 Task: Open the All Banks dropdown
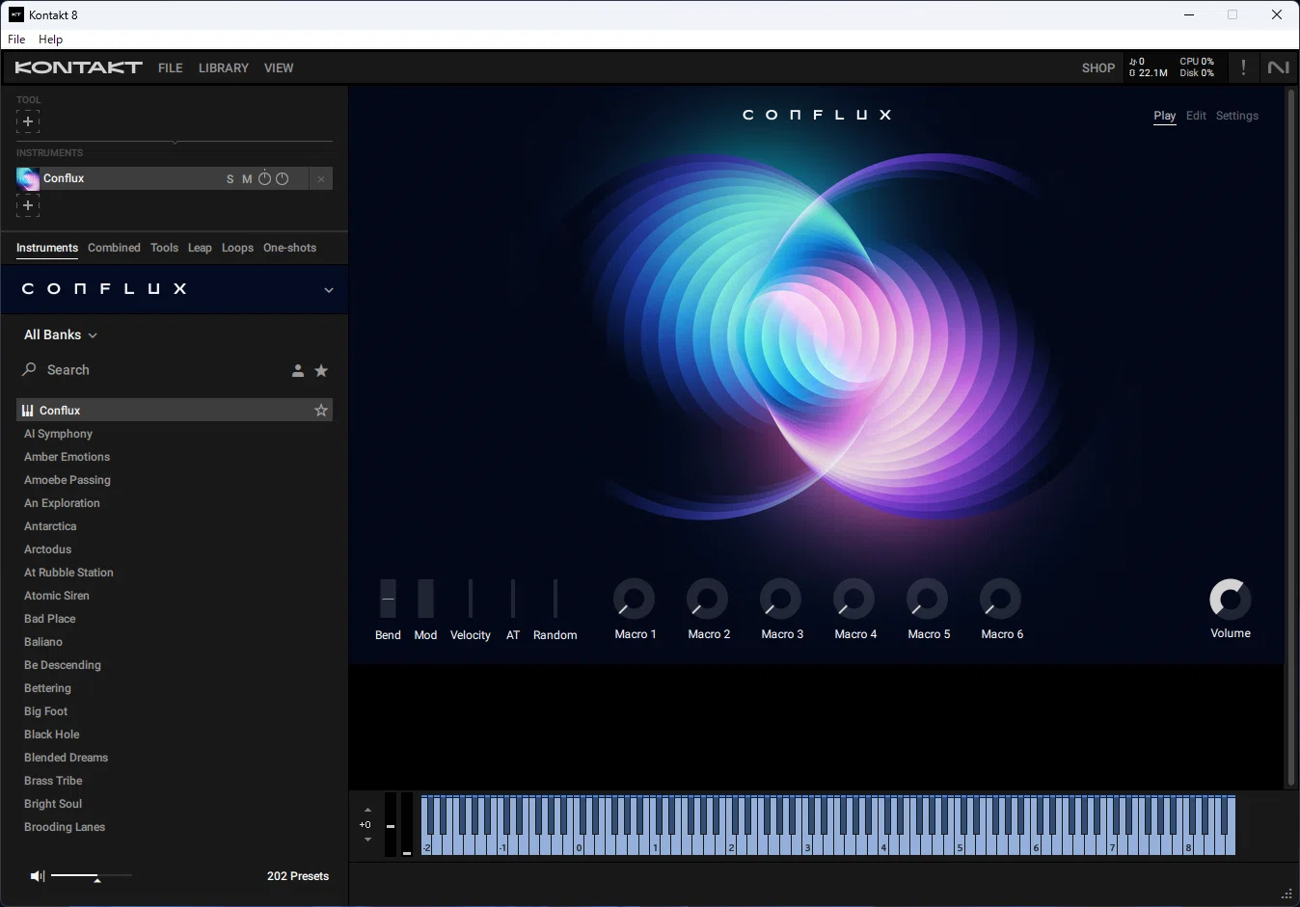pyautogui.click(x=61, y=334)
